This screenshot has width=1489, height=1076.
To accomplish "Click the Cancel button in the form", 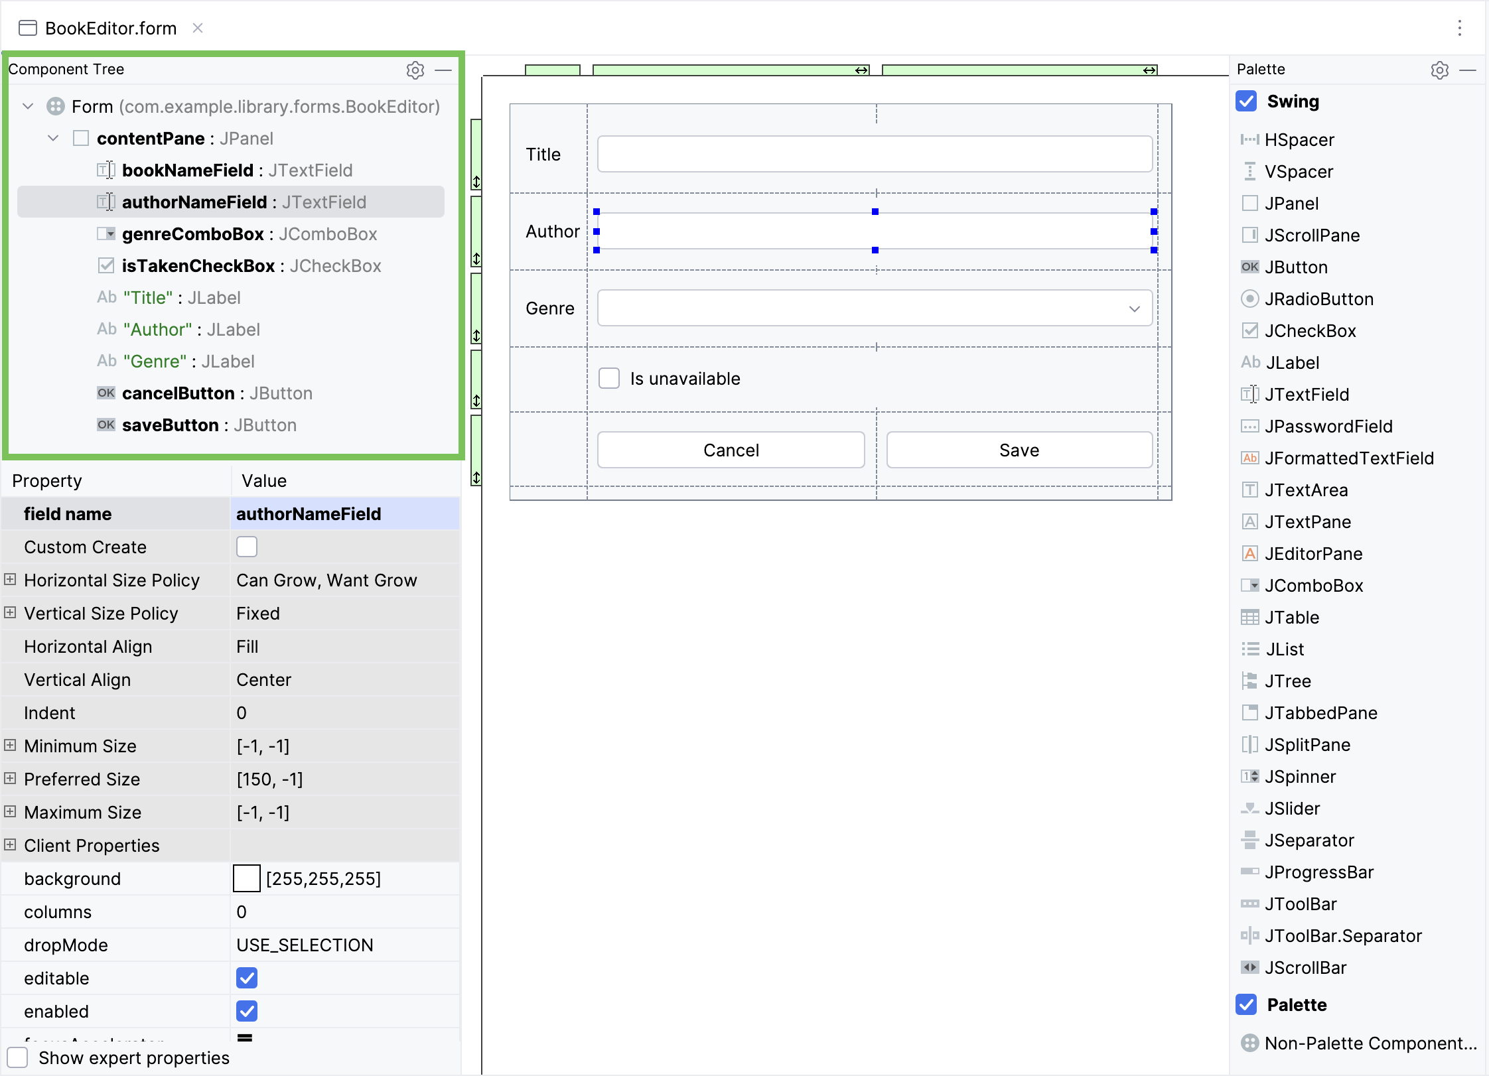I will pyautogui.click(x=730, y=449).
